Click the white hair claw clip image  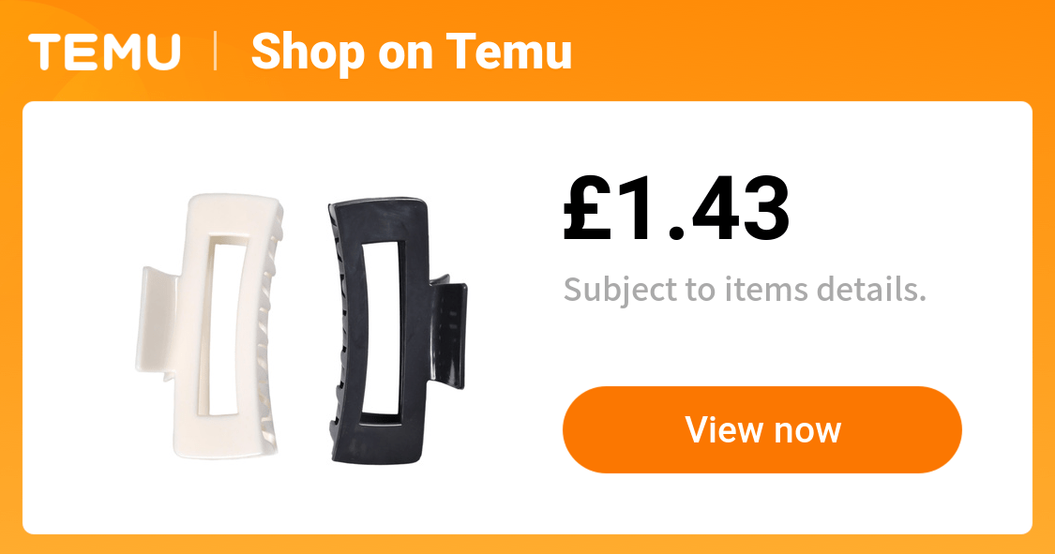click(210, 327)
